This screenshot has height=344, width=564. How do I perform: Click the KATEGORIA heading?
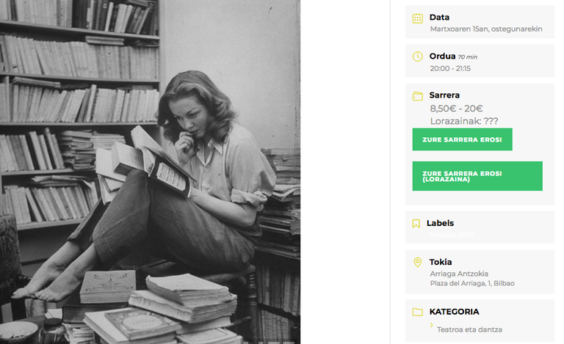tap(454, 312)
